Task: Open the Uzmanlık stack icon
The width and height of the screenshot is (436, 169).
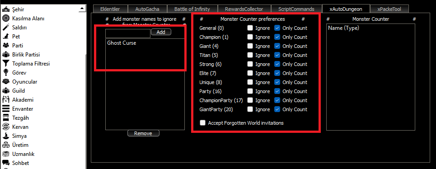Action: (5, 154)
